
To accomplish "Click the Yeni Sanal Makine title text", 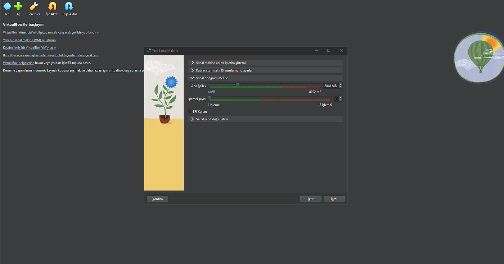I will coord(165,51).
